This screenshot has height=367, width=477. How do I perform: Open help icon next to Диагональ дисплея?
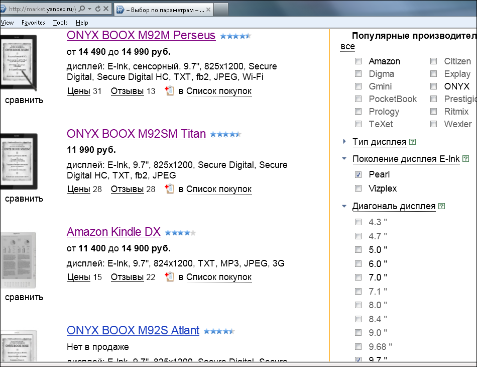441,206
